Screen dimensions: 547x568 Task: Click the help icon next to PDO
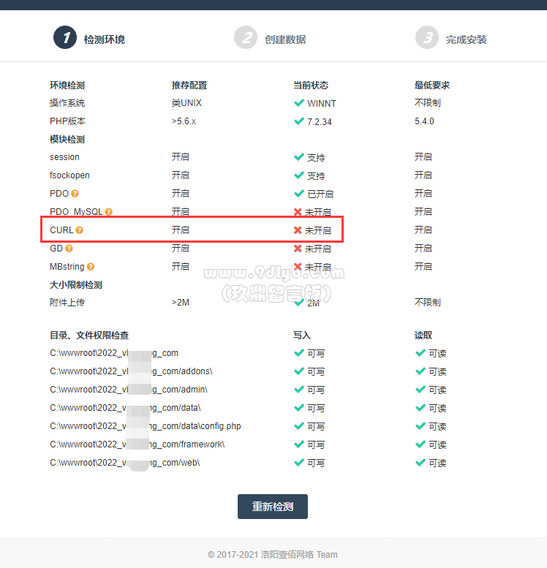75,194
